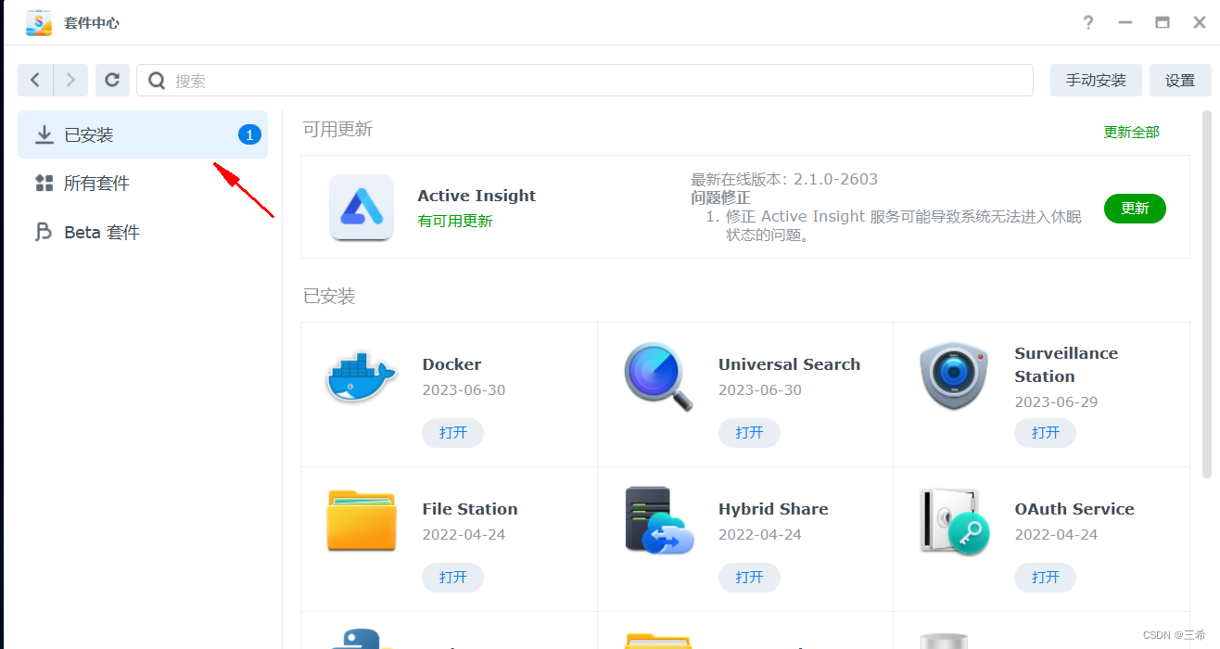Image resolution: width=1220 pixels, height=649 pixels.
Task: Refresh the package list
Action: [x=112, y=81]
